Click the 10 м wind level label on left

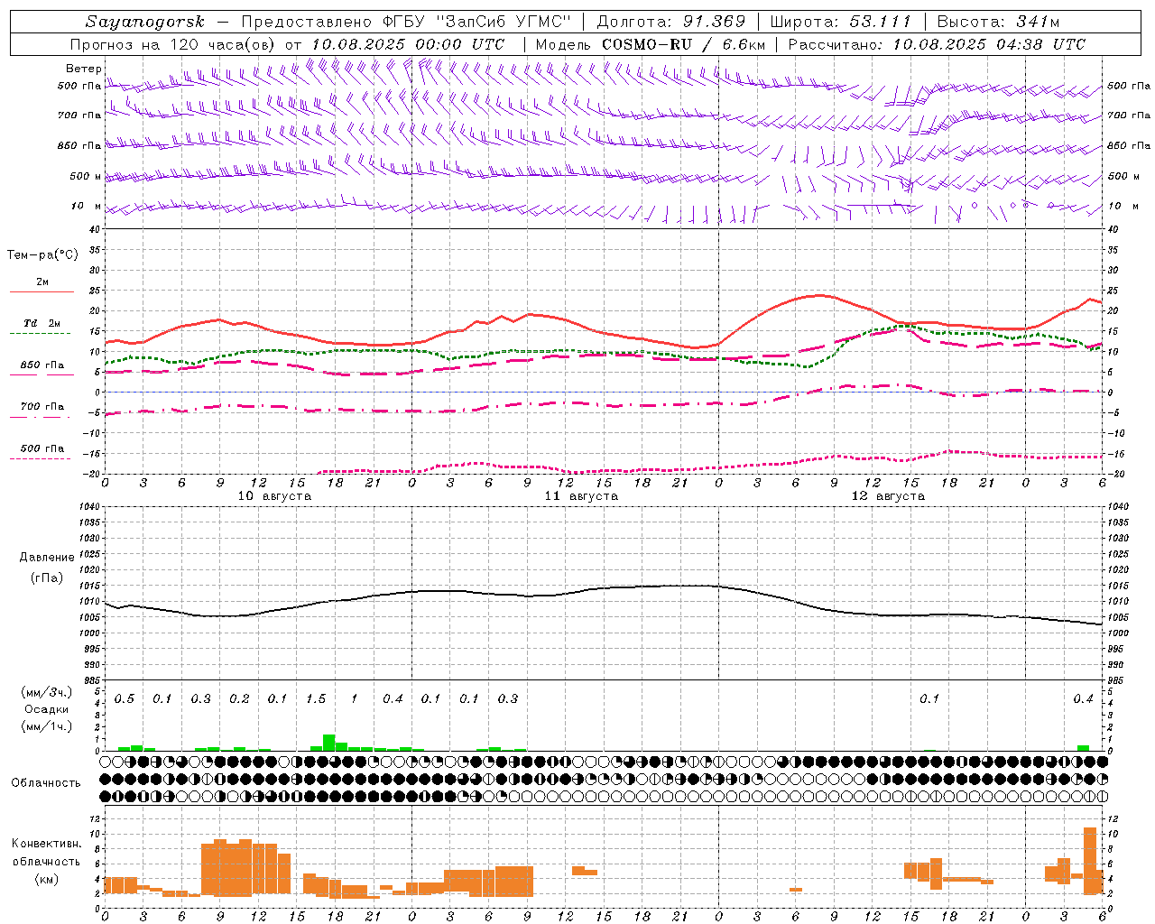point(87,206)
